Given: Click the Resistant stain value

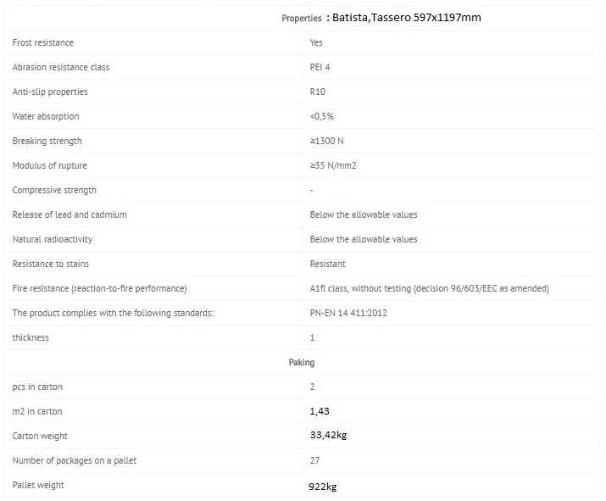Looking at the screenshot, I should point(327,264).
